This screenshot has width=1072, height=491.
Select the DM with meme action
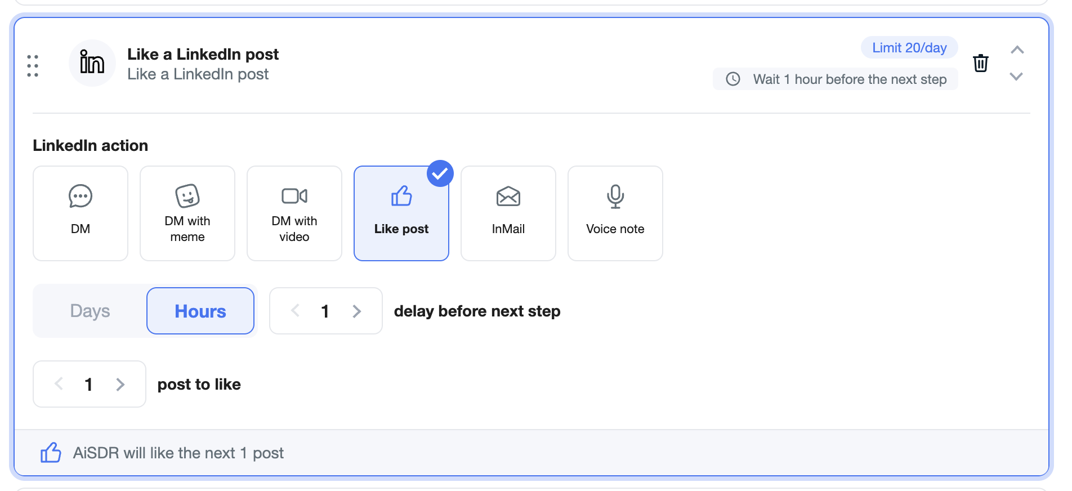click(187, 213)
